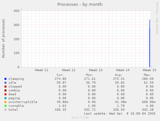The height and width of the screenshot is (121, 160).
Task: Click the 'uninterruptible' legend label
Action: coord(23,102)
